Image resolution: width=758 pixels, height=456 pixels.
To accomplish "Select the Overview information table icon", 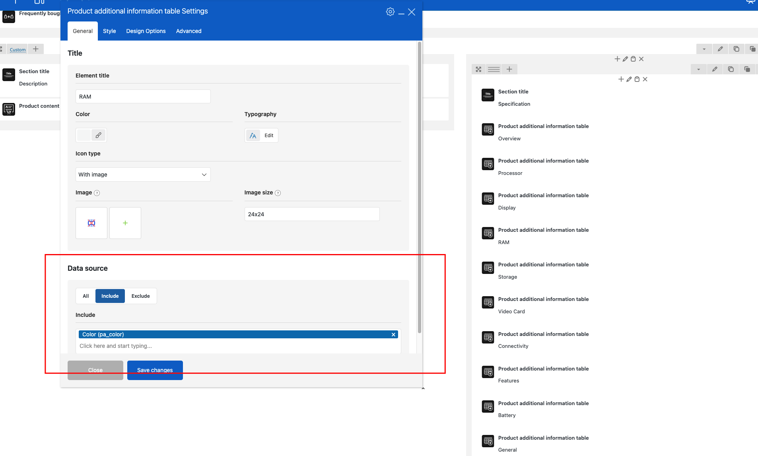I will 488,130.
